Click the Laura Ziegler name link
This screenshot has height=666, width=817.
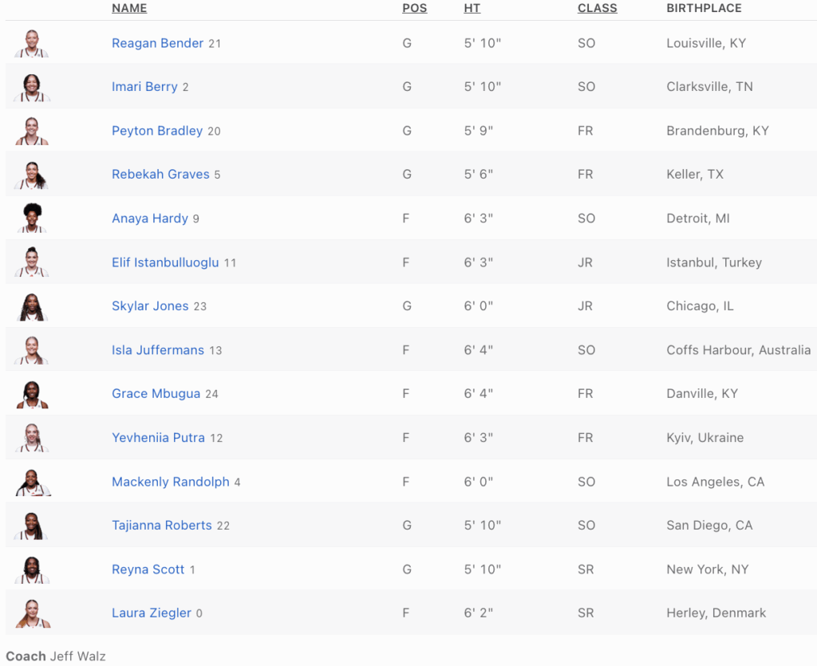[x=152, y=613]
